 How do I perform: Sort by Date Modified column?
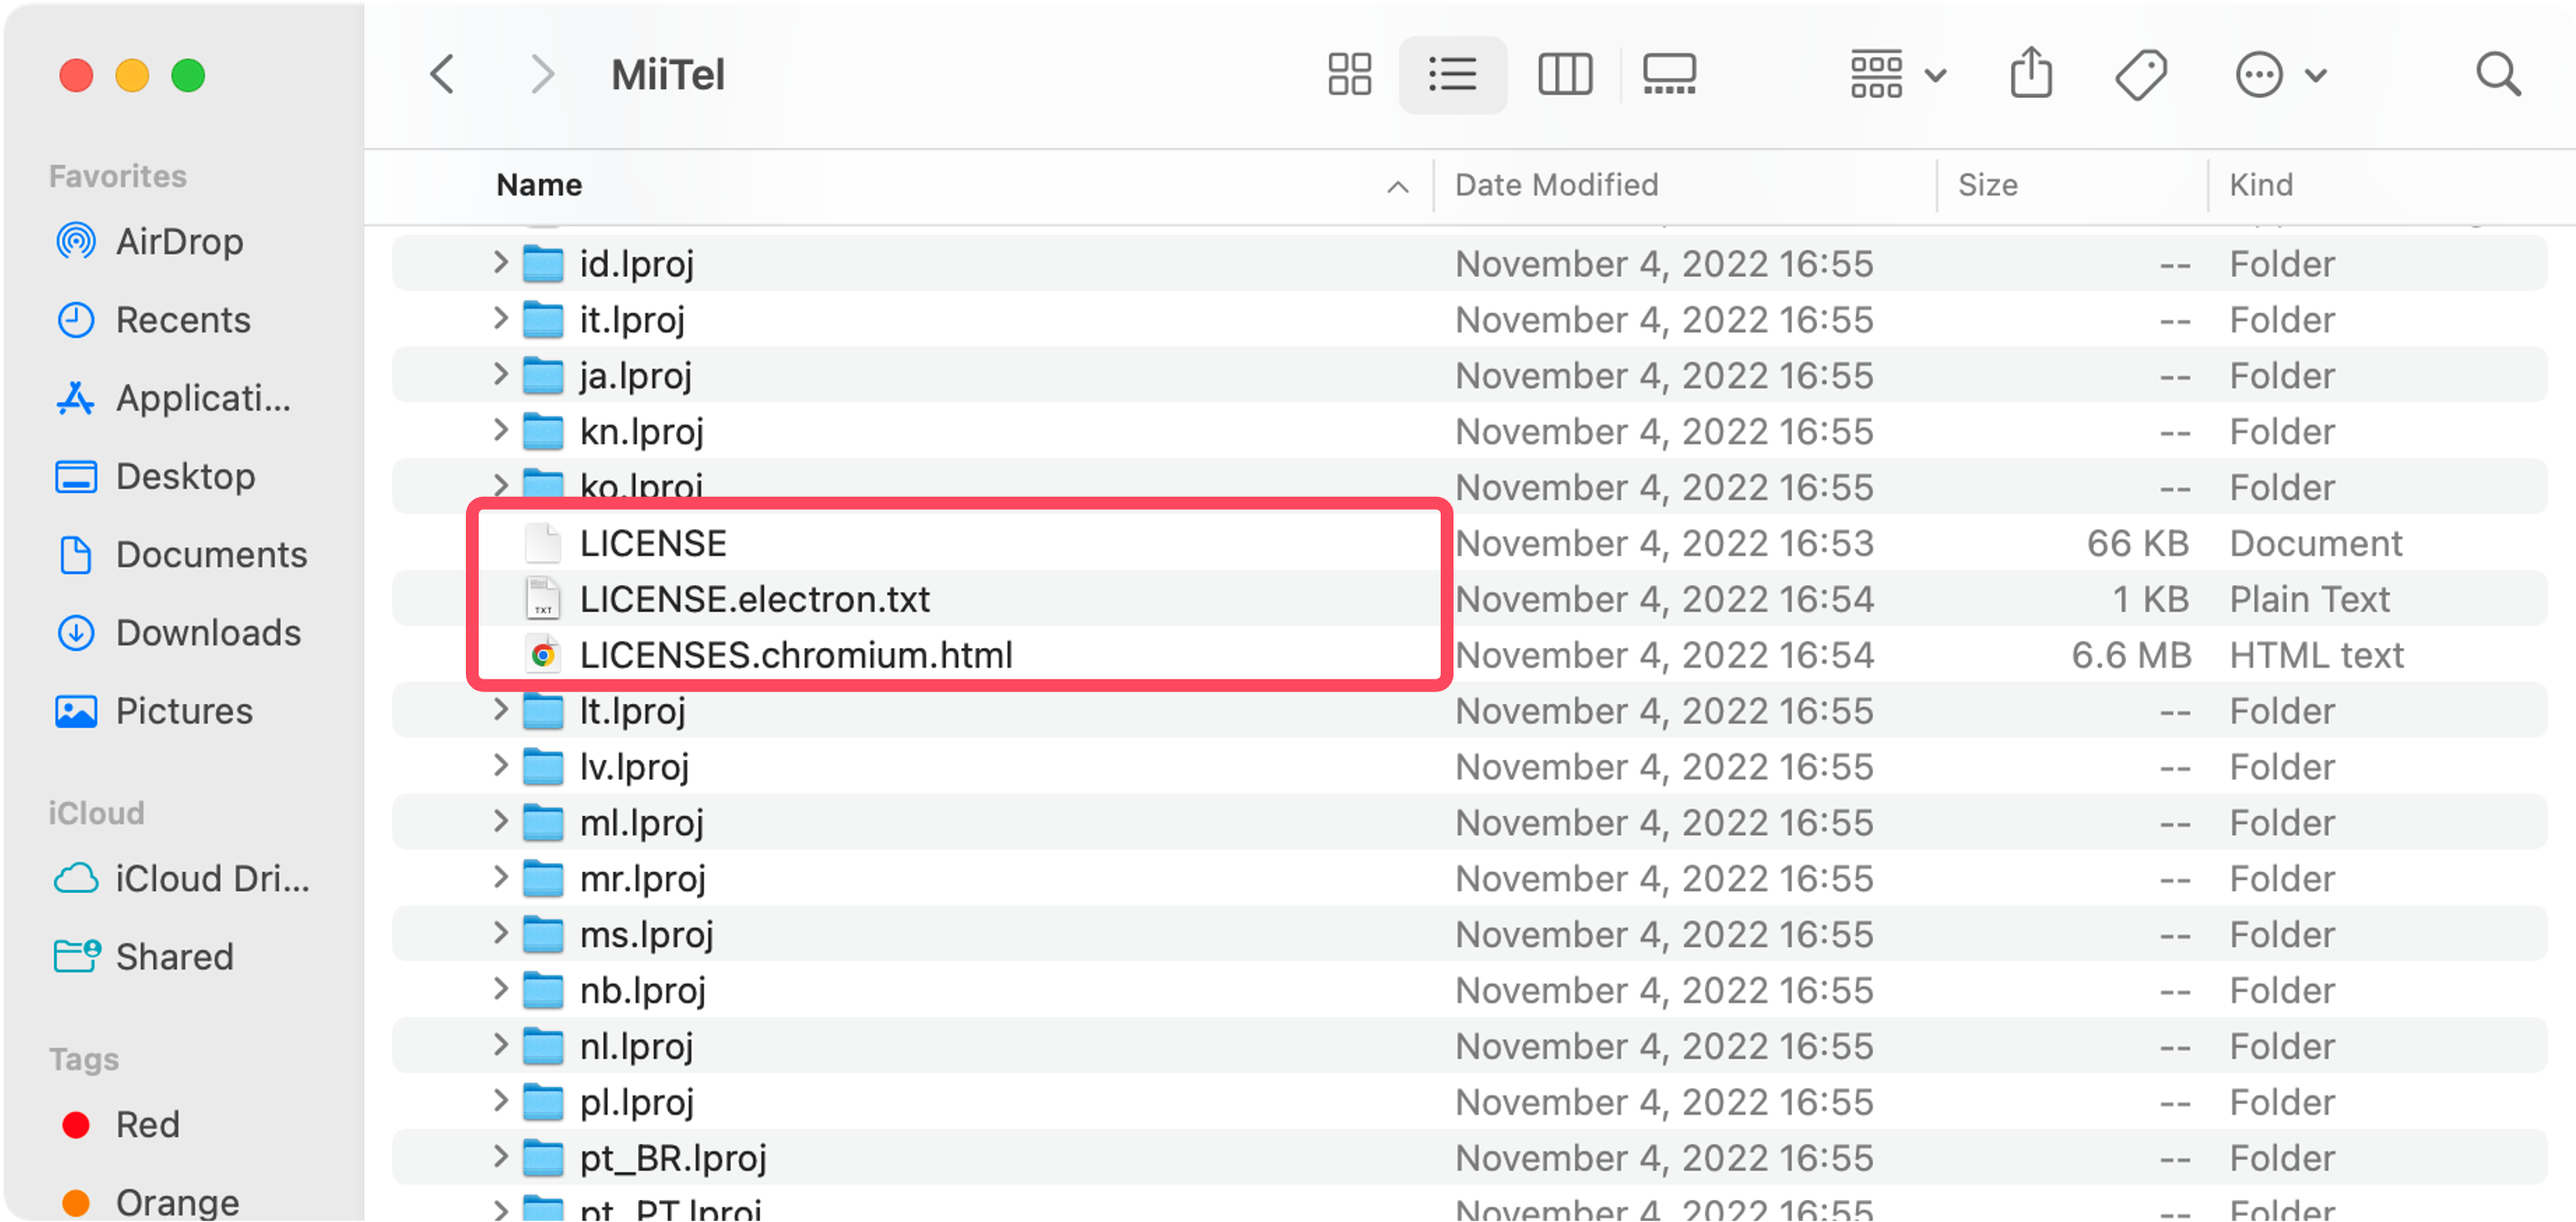click(1556, 185)
